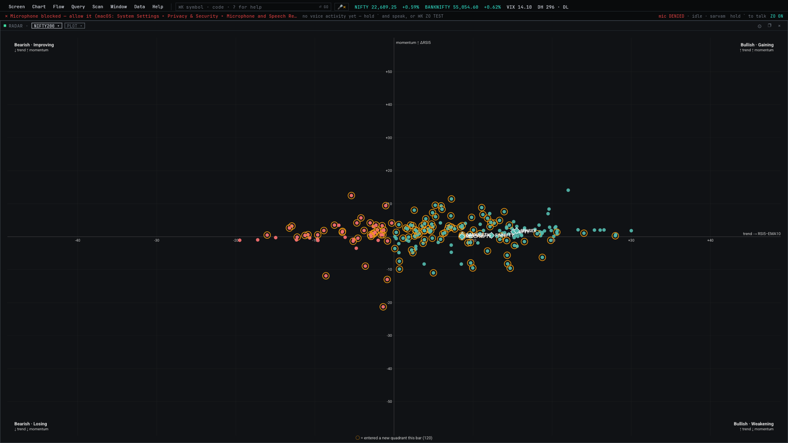Select the rightmost teal dot at +30
This screenshot has width=788, height=443.
(631, 231)
